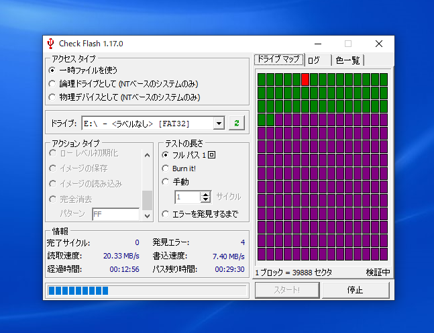Switch to the ログ tab
The height and width of the screenshot is (333, 434).
(318, 60)
